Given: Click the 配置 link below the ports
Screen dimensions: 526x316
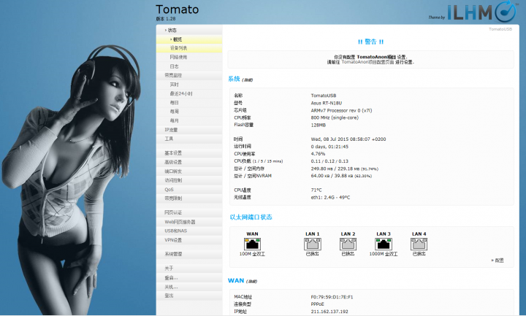Looking at the screenshot, I should pos(498,260).
